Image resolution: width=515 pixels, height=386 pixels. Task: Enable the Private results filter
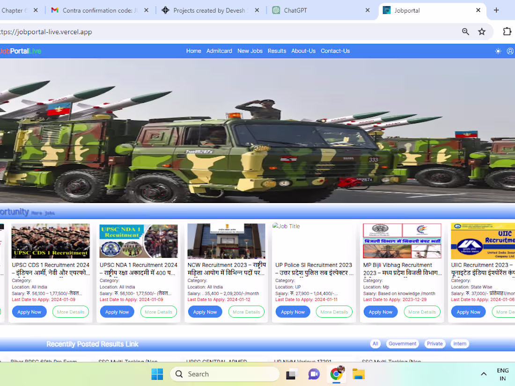tap(434, 343)
